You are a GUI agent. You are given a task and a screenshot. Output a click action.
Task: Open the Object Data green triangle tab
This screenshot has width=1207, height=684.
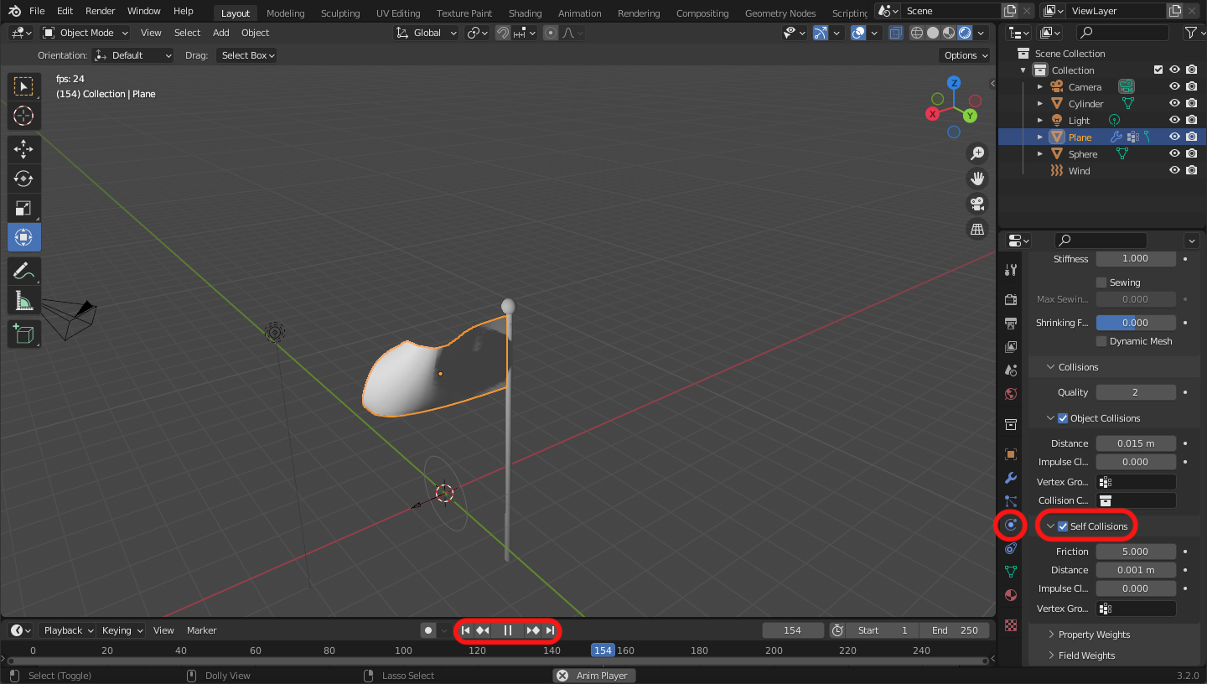coord(1011,572)
